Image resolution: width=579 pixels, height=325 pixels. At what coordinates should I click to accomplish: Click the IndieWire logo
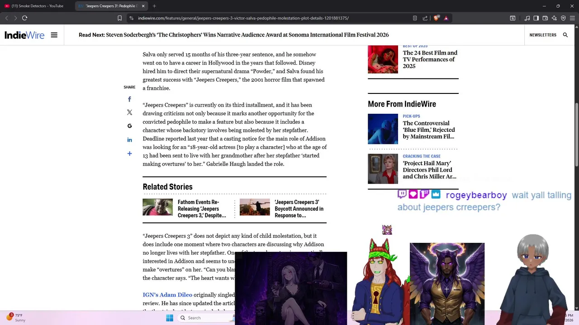pos(24,35)
